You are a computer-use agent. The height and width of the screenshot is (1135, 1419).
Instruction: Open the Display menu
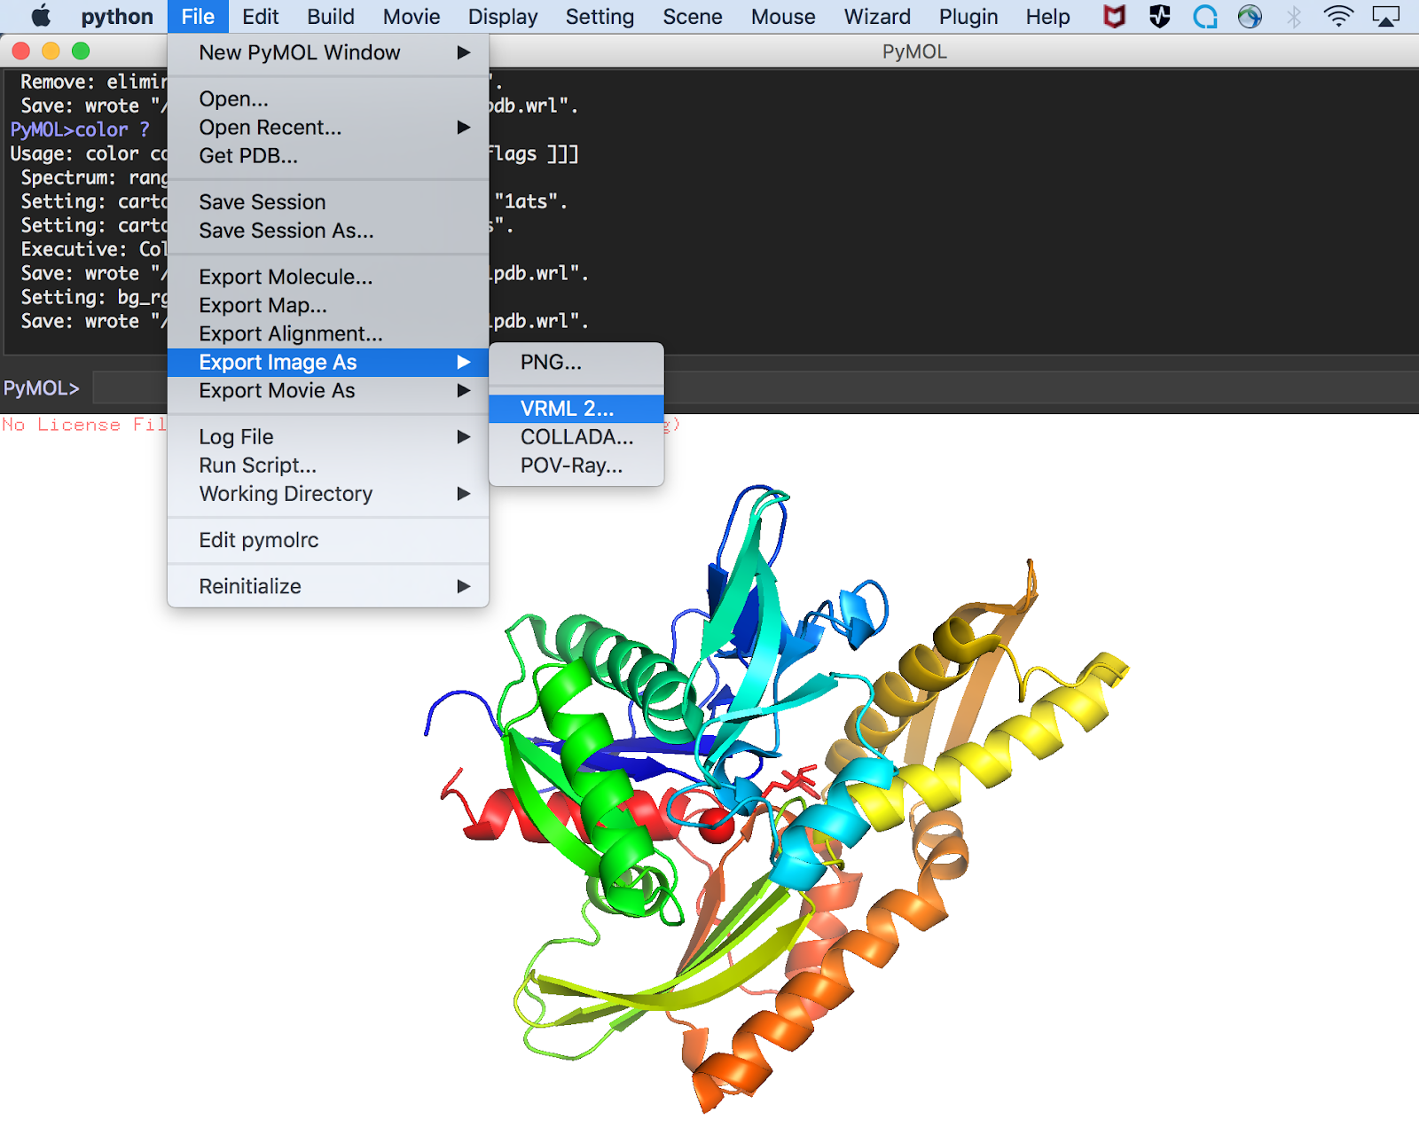[x=503, y=17]
